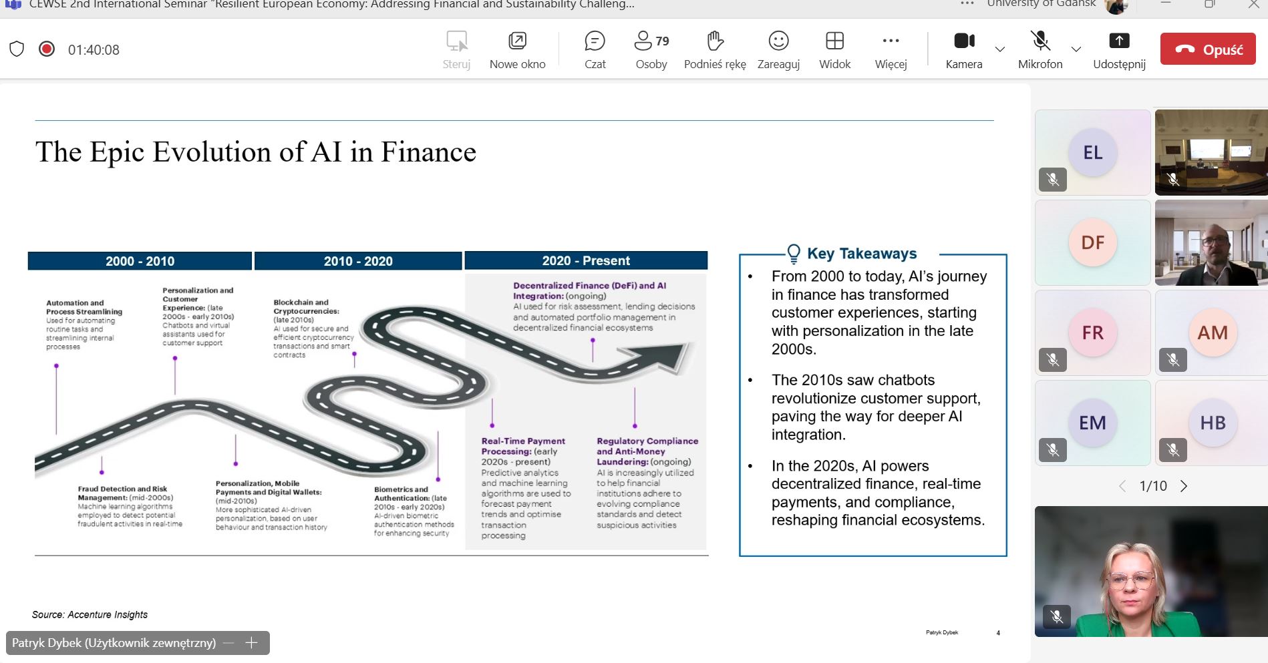Raise hand with Podnieś rękę
The image size is (1268, 663).
coord(715,50)
